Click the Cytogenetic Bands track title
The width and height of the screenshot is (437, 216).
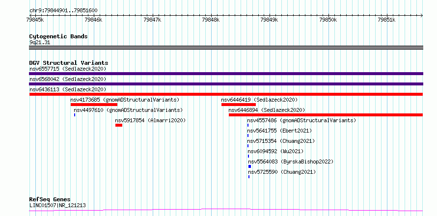pyautogui.click(x=58, y=36)
